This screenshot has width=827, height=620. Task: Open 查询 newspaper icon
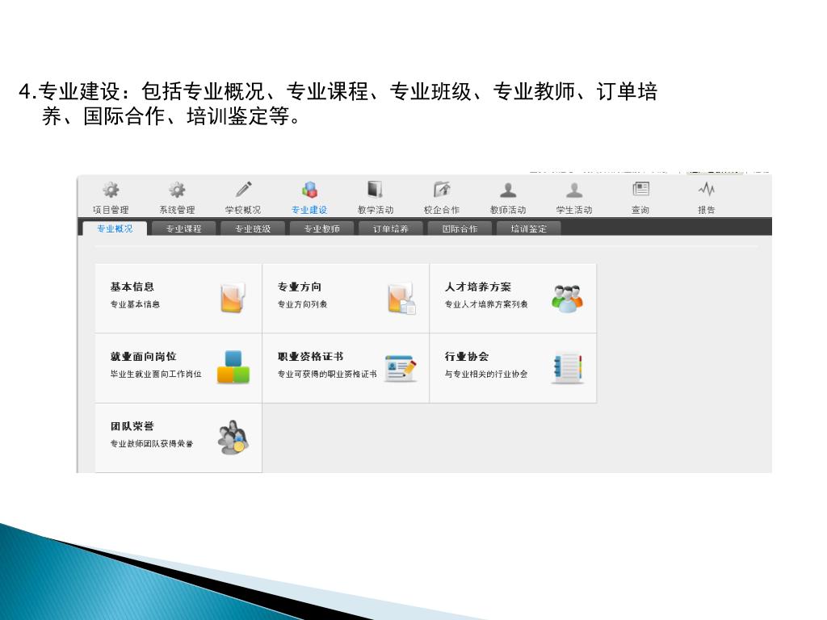tap(640, 189)
